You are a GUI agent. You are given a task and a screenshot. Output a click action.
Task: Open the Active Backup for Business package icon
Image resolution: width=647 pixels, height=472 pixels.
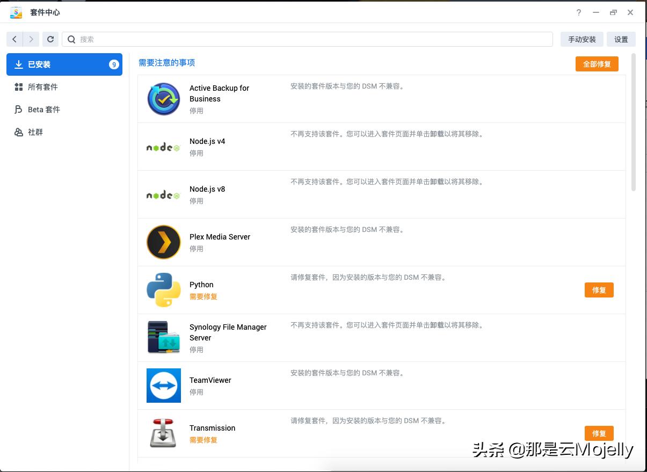coord(163,99)
